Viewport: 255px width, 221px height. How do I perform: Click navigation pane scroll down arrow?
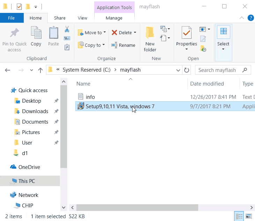63,207
